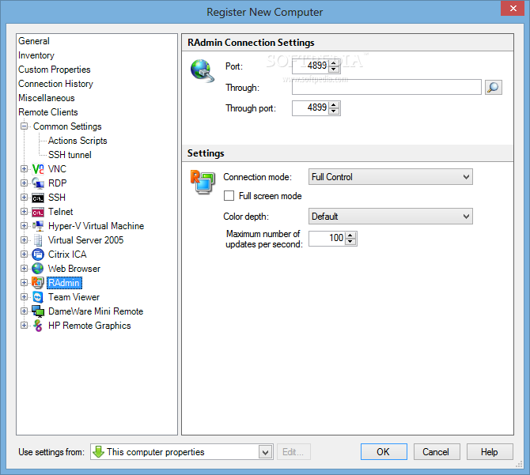Click the RDP computer icon
Screen dimensions: 530x475
click(x=38, y=183)
